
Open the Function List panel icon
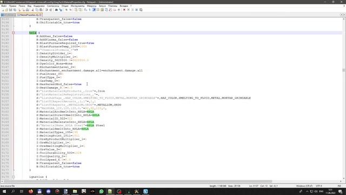110,10
